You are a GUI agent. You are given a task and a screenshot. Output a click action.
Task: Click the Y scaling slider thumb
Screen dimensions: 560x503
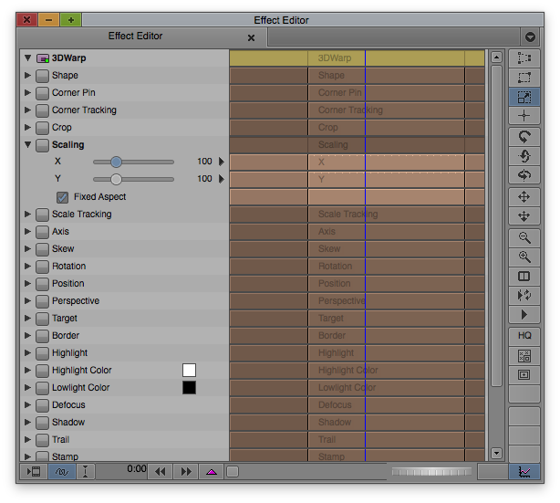coord(116,179)
